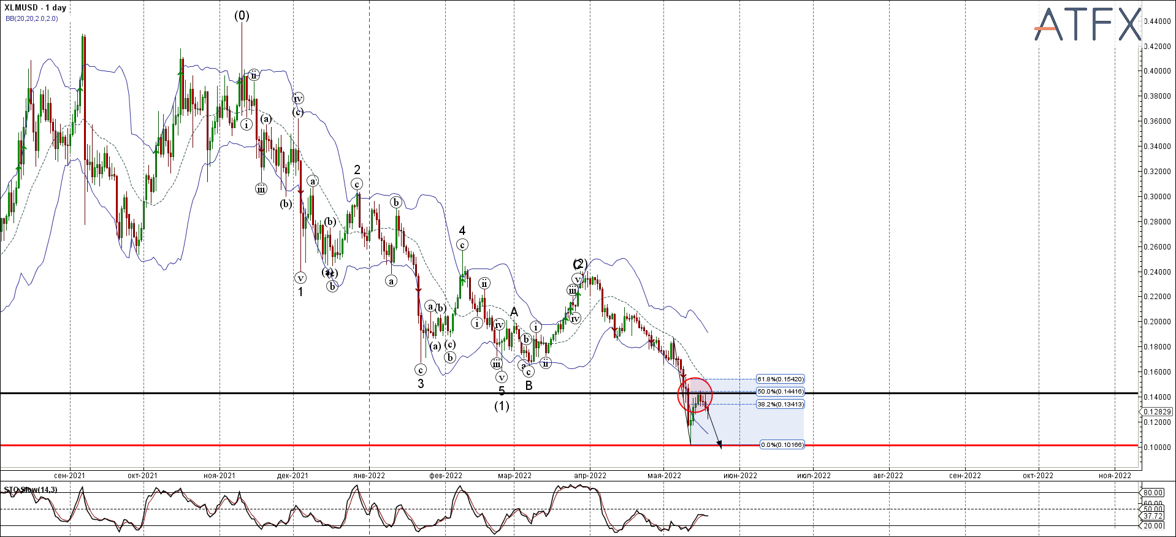The height and width of the screenshot is (537, 1176).
Task: Click the 0.10000 price axis value
Action: pyautogui.click(x=1157, y=447)
